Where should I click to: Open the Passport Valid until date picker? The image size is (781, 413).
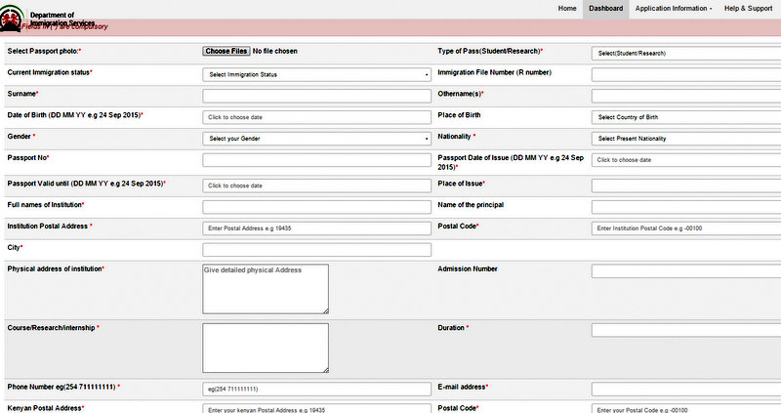[x=317, y=186]
